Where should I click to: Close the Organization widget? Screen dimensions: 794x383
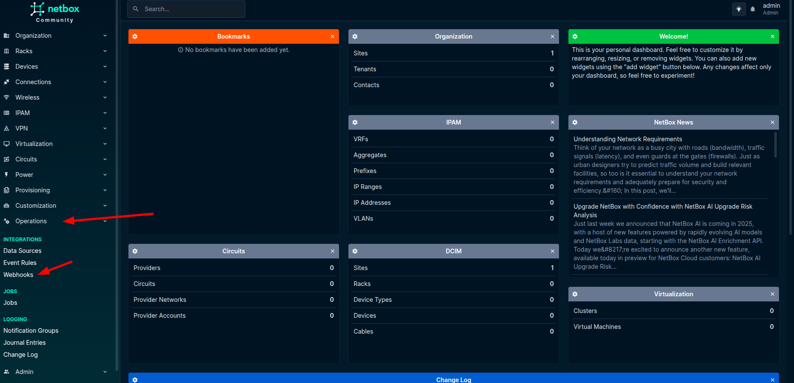coord(553,36)
